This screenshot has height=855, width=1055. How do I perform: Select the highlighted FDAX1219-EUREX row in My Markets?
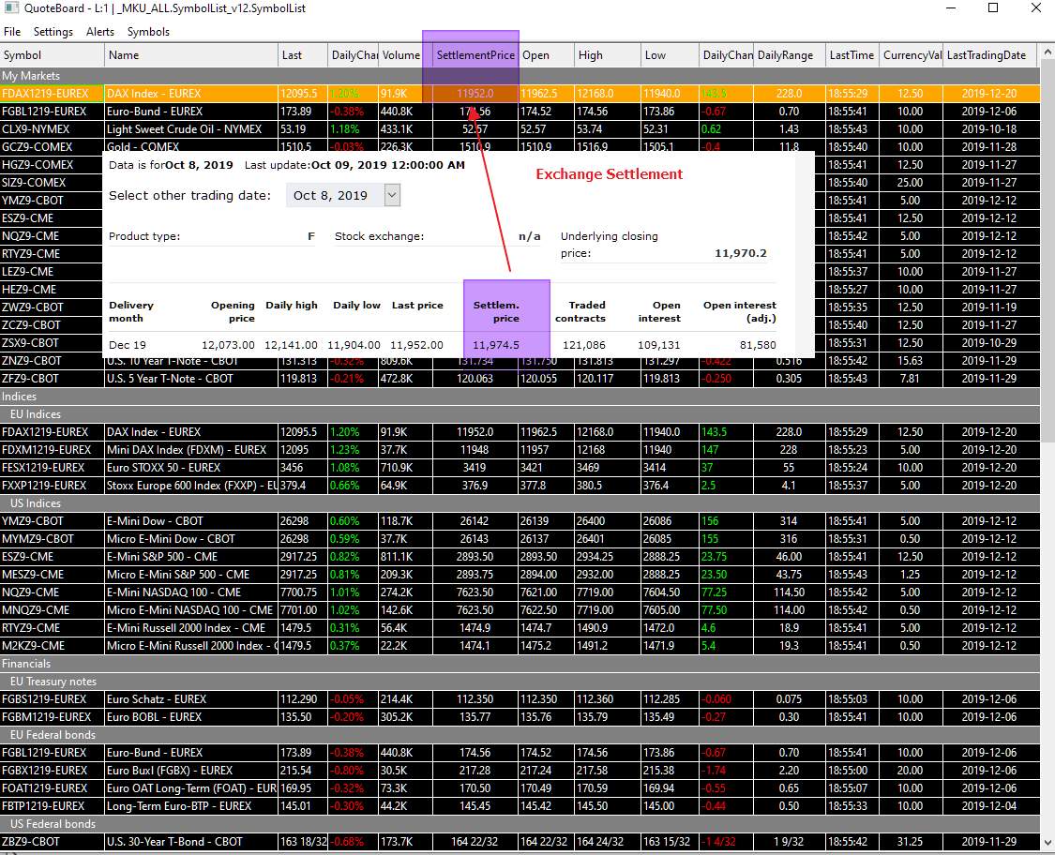[x=520, y=94]
